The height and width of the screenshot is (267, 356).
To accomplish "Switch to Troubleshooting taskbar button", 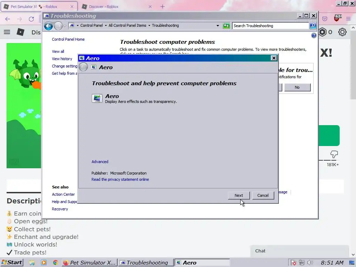I will point(146,262).
